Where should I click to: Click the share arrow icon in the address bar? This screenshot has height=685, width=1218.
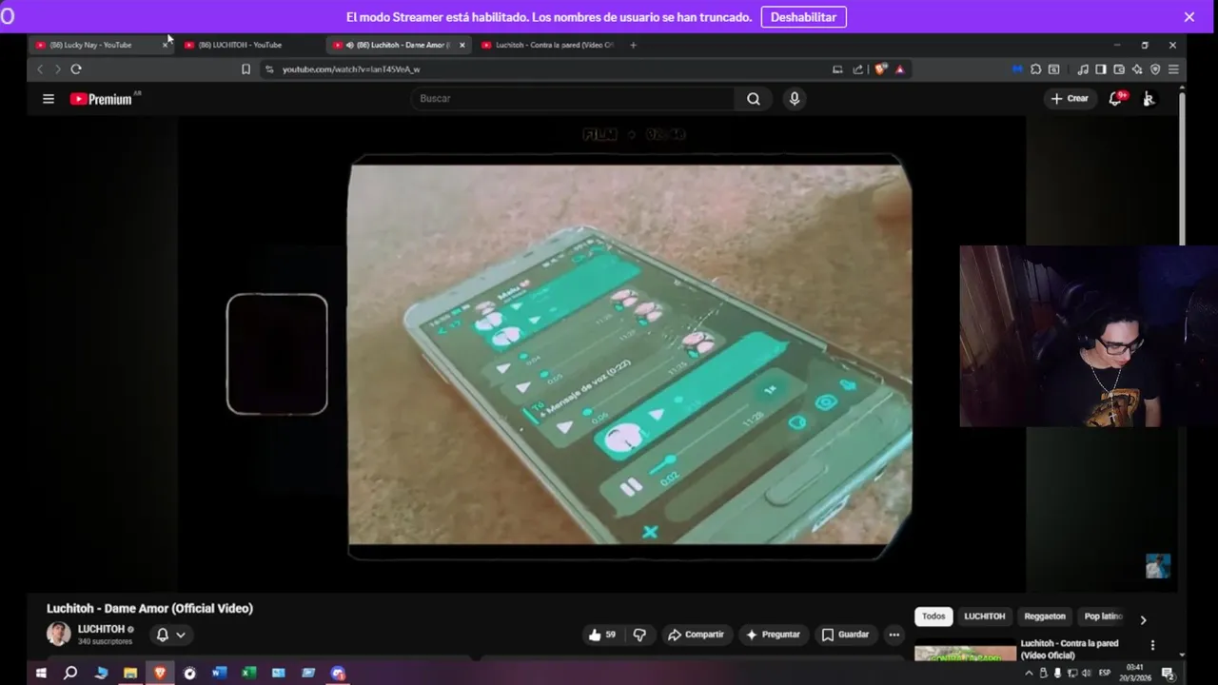857,69
